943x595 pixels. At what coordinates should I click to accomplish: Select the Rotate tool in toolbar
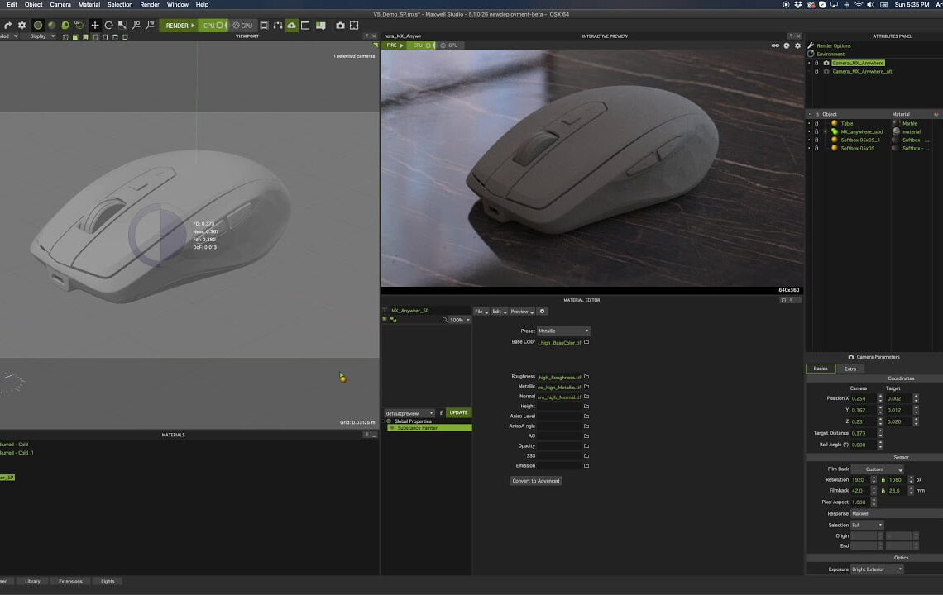pyautogui.click(x=108, y=26)
